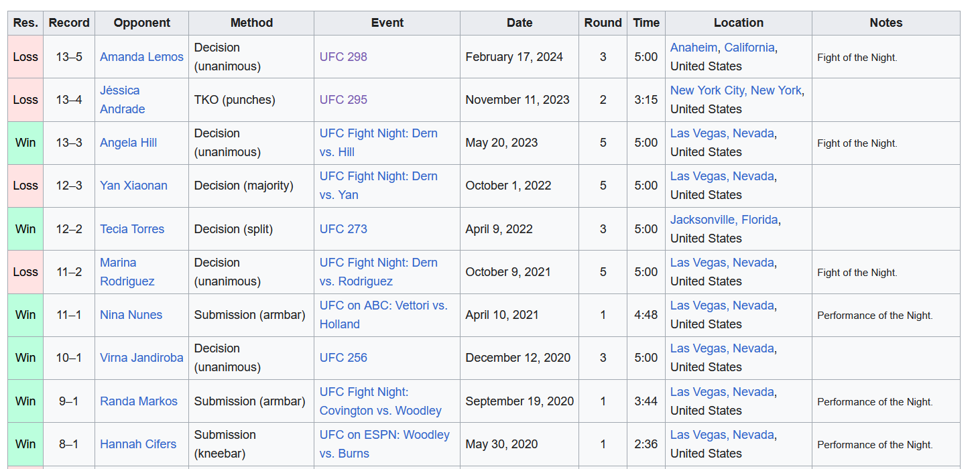The image size is (978, 469).
Task: Click the Method column header
Action: [x=251, y=23]
